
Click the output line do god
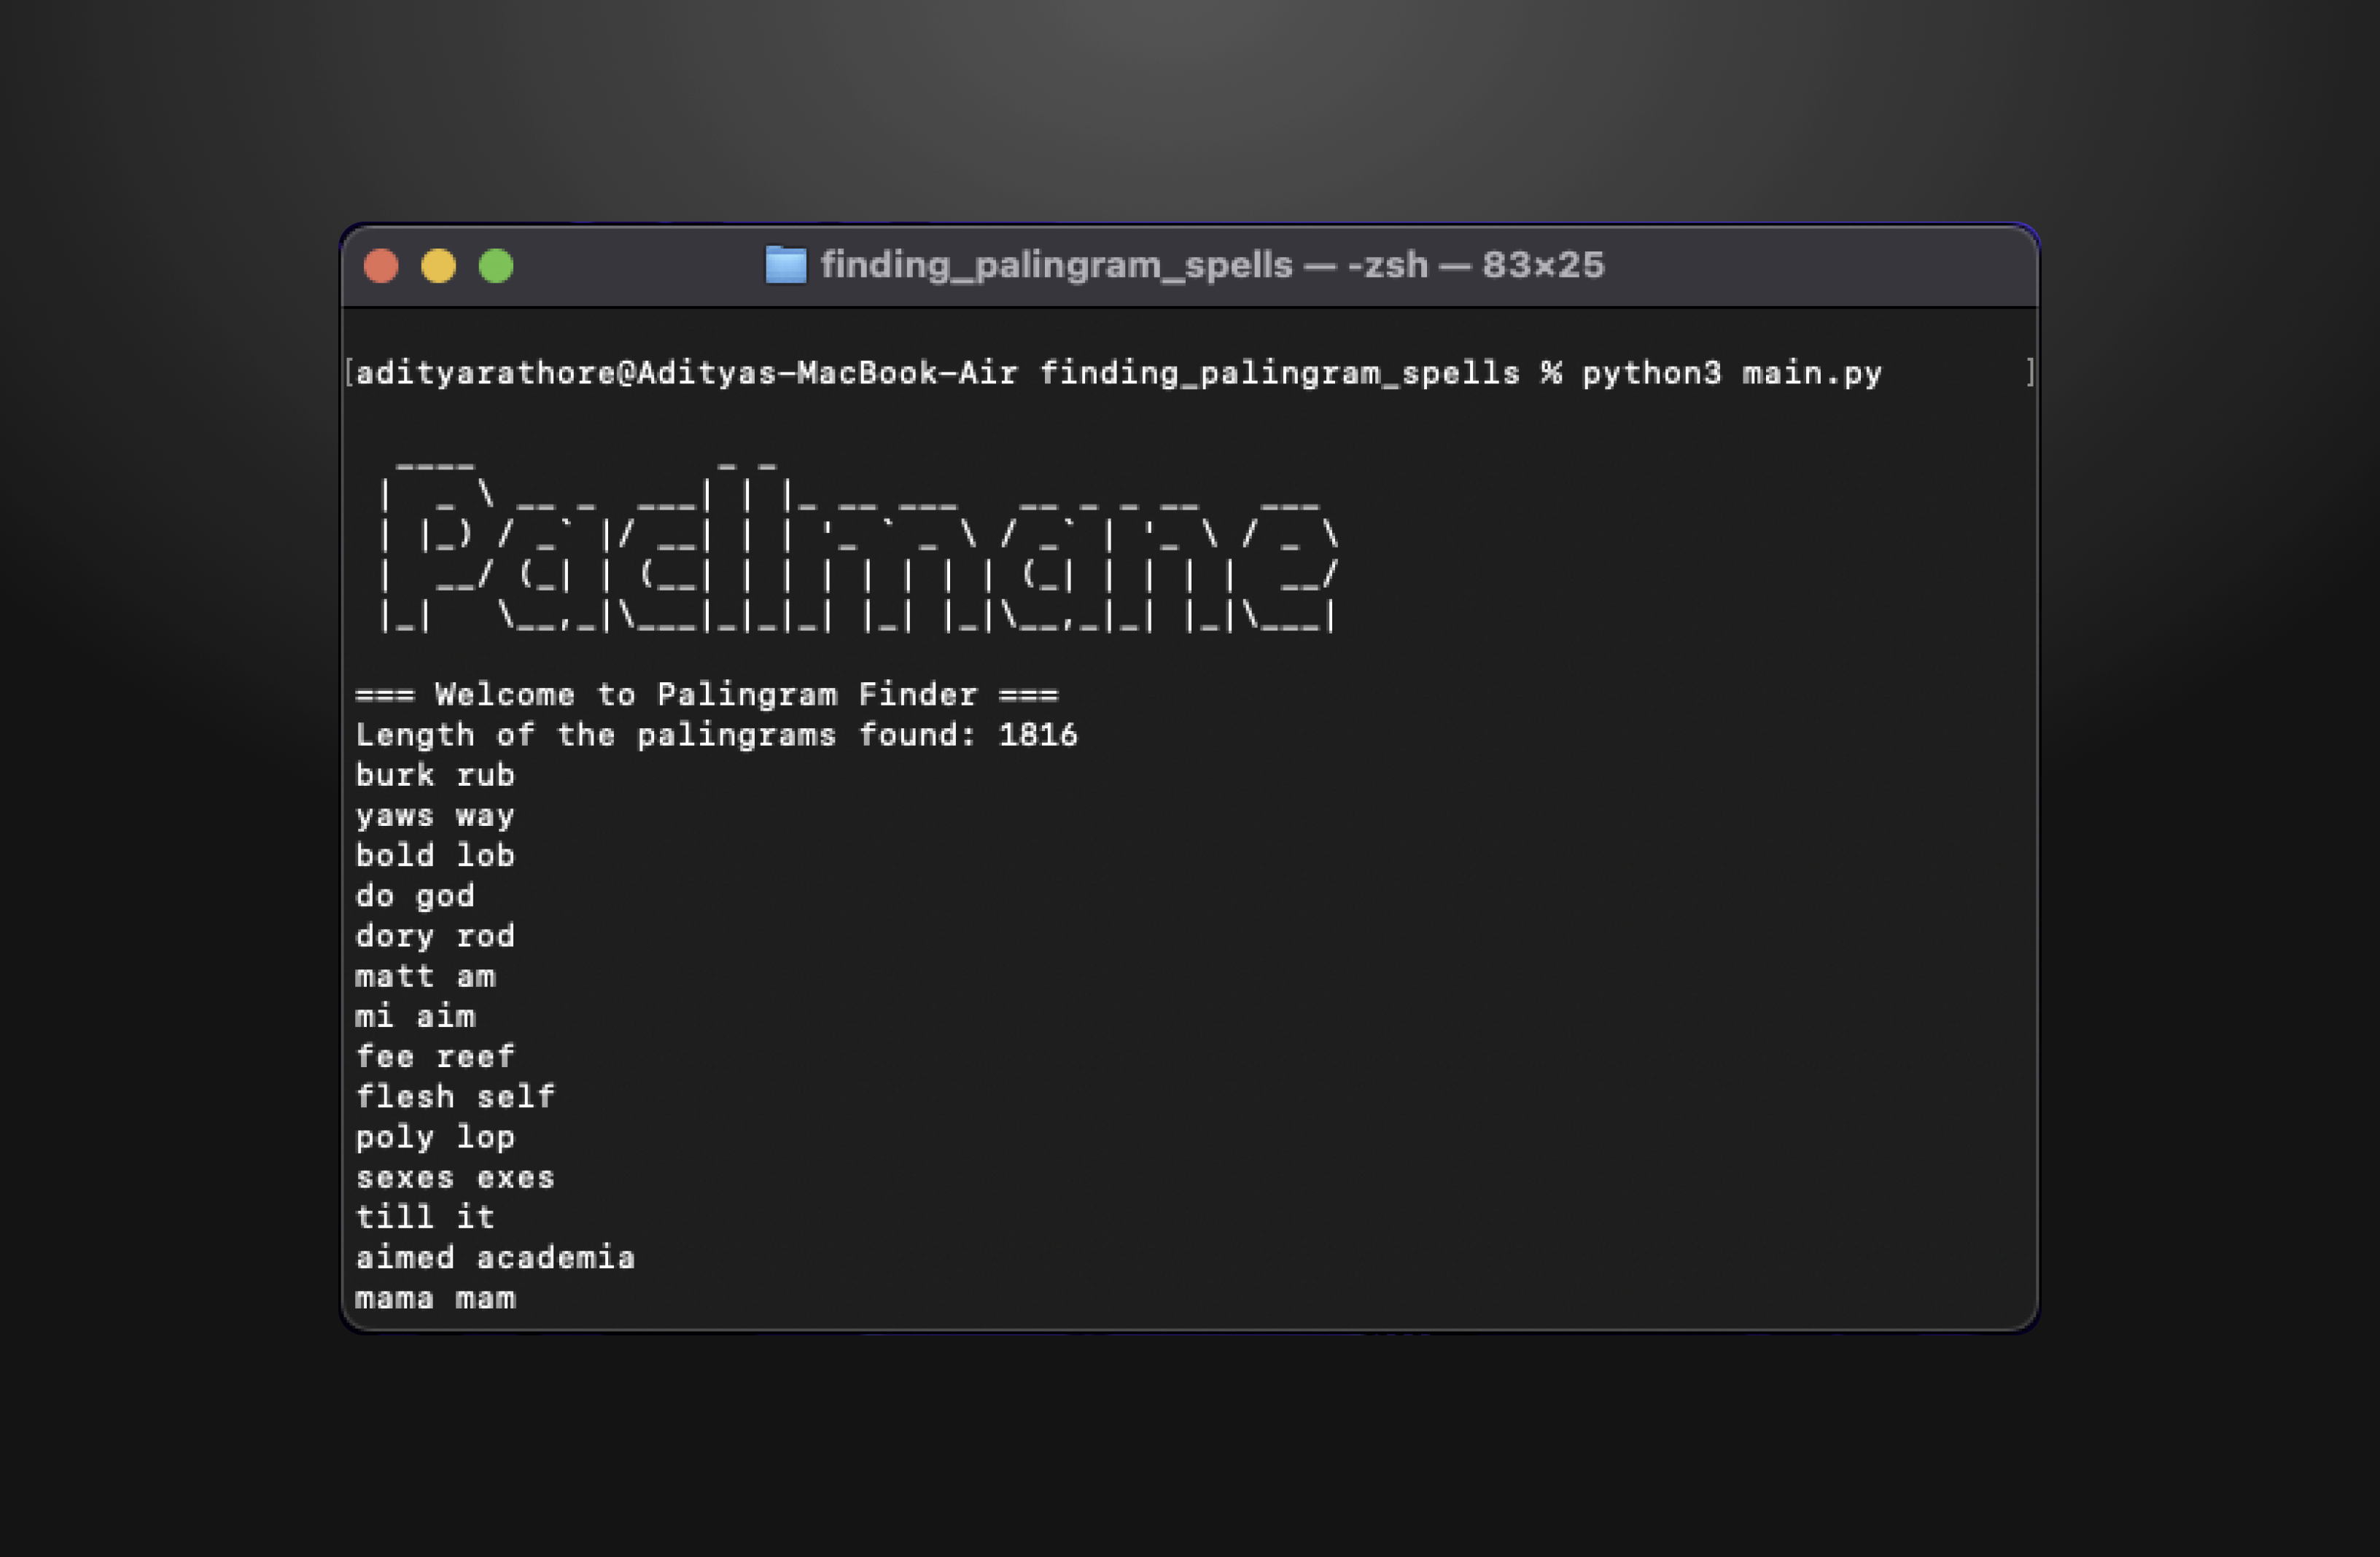tap(415, 897)
